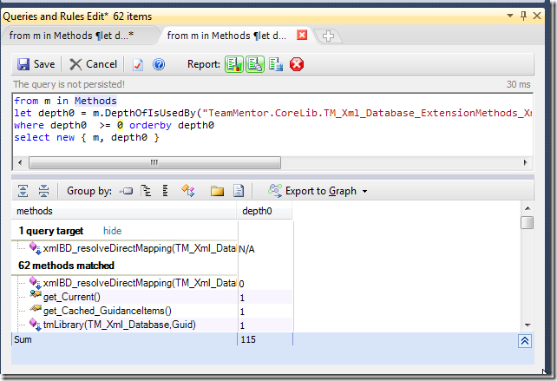The height and width of the screenshot is (381, 557).
Task: Click the results vertical scrollbar thumb
Action: coord(528,223)
